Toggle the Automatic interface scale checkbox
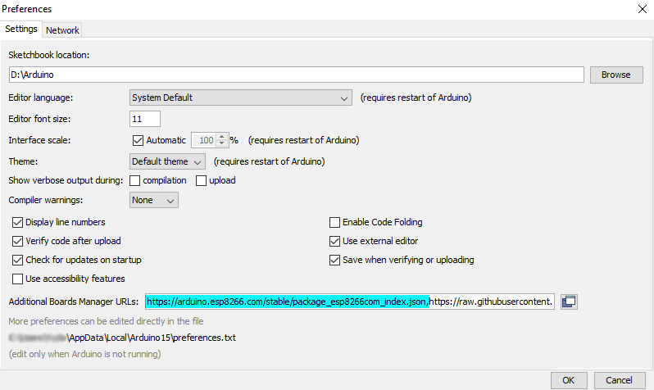The image size is (654, 390). 138,140
